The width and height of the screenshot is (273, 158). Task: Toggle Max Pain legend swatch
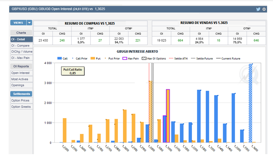point(125,59)
